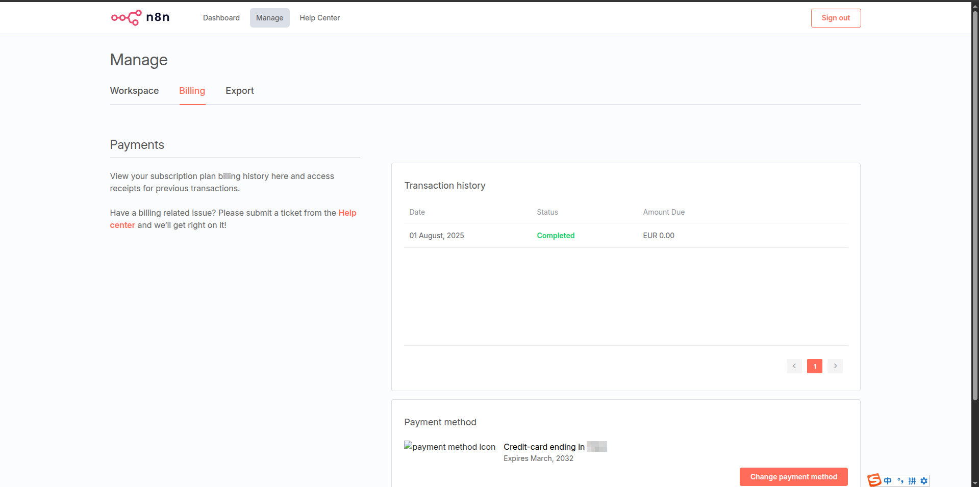Click the Sign out button

coord(835,18)
